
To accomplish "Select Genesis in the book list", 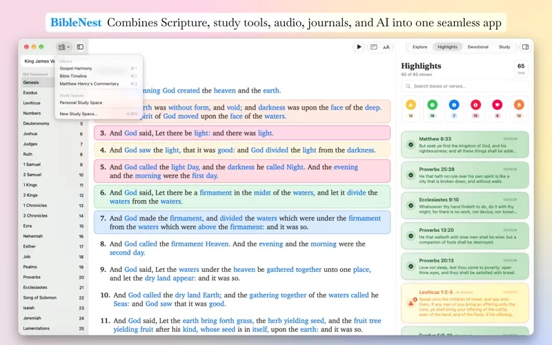I will (x=38, y=82).
